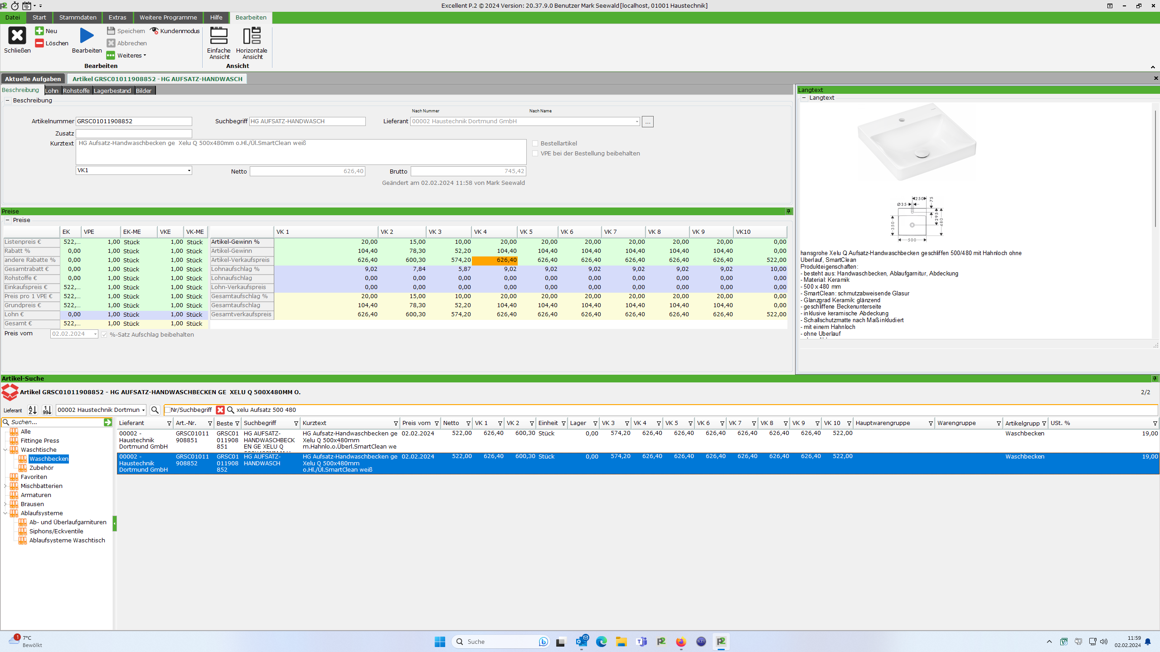Click the filter icon on Kurztext column
This screenshot has height=652, width=1160.
point(396,423)
